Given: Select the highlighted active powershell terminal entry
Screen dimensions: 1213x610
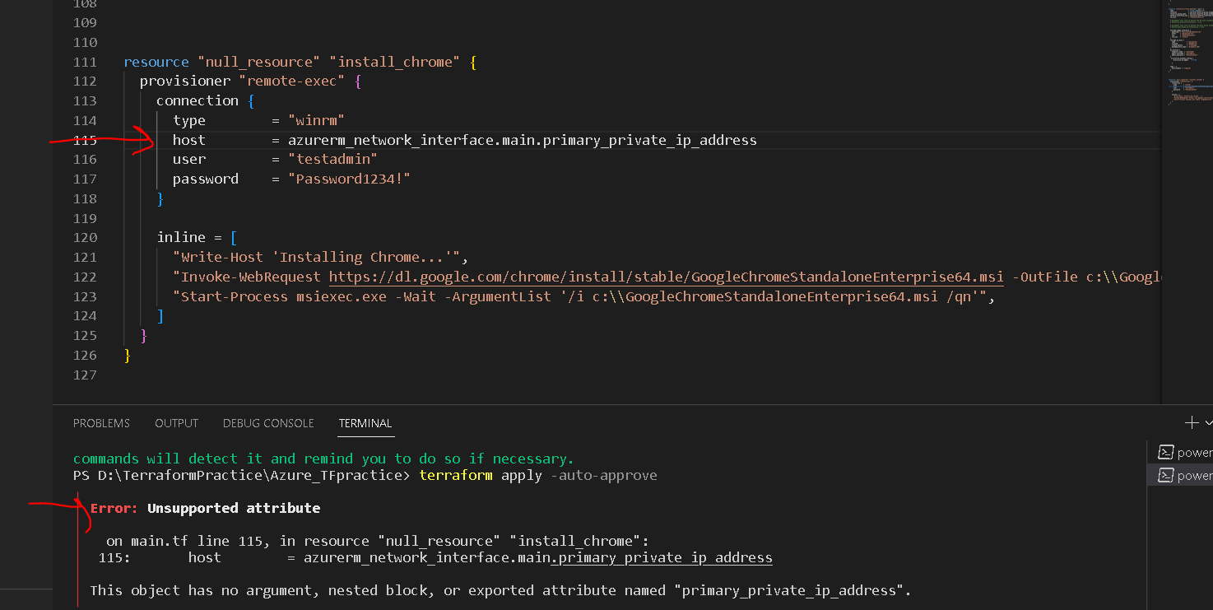Looking at the screenshot, I should point(1180,475).
